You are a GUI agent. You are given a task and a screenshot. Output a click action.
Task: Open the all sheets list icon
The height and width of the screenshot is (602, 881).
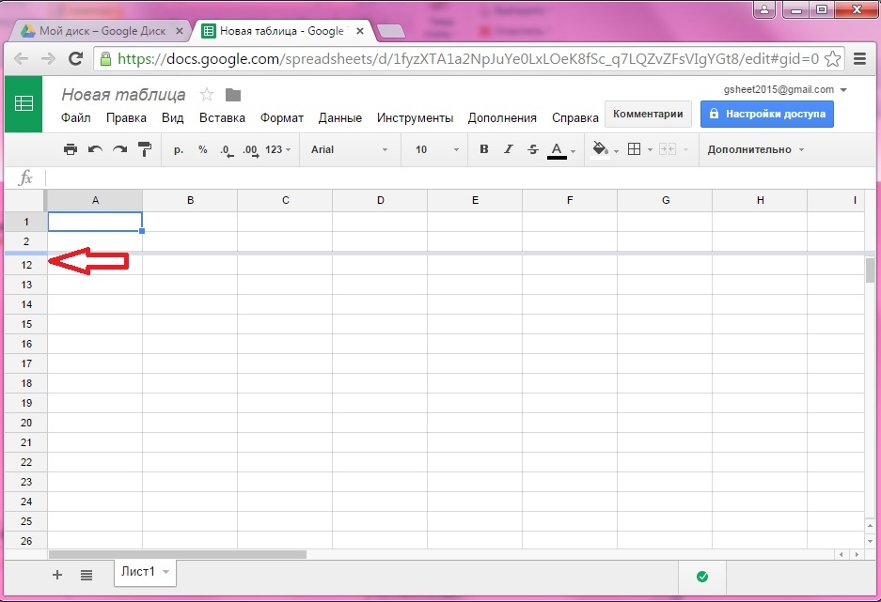click(86, 575)
